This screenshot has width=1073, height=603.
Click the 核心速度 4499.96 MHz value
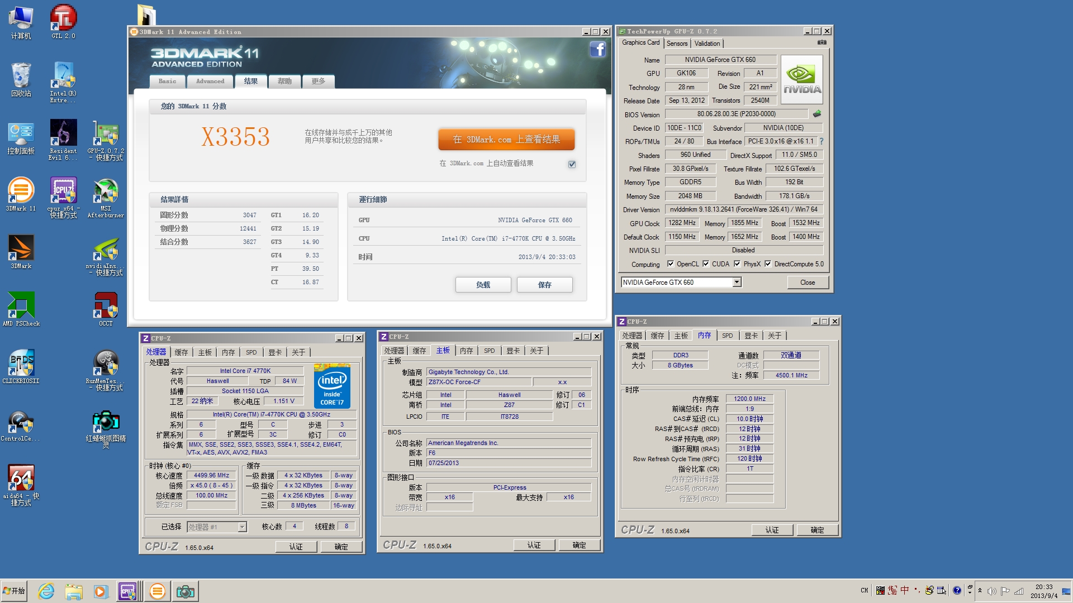click(x=211, y=476)
